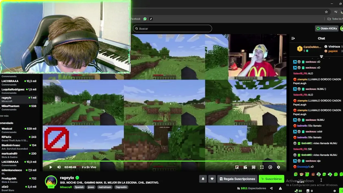Click Enzossjyf username in chat
The image size is (343, 193).
pyautogui.click(x=304, y=167)
